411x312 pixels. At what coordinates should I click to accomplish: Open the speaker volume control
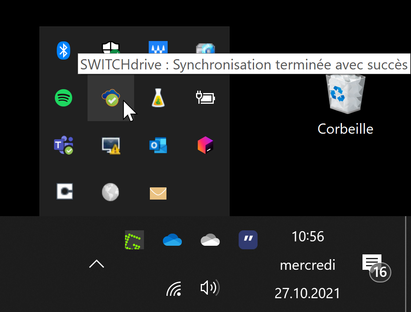210,288
